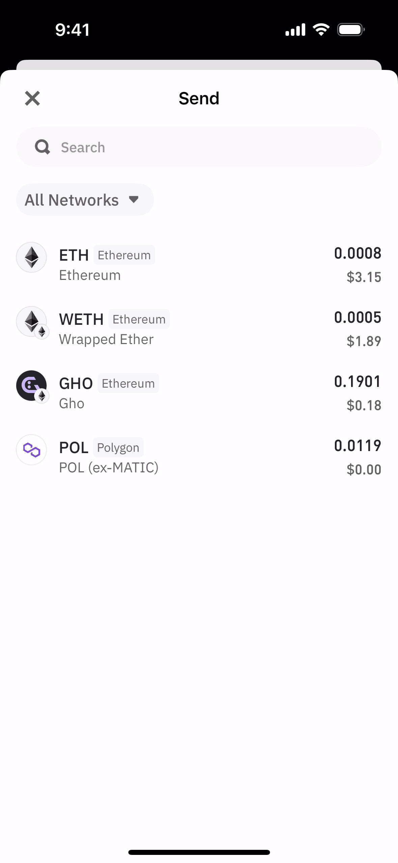
Task: Close the Send sheet with X
Action: pyautogui.click(x=32, y=98)
